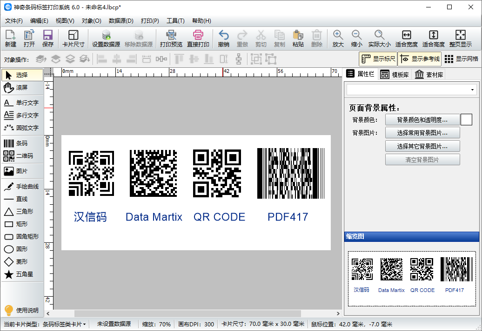
Task: Open the 使用说明 help guide
Action: click(x=22, y=310)
